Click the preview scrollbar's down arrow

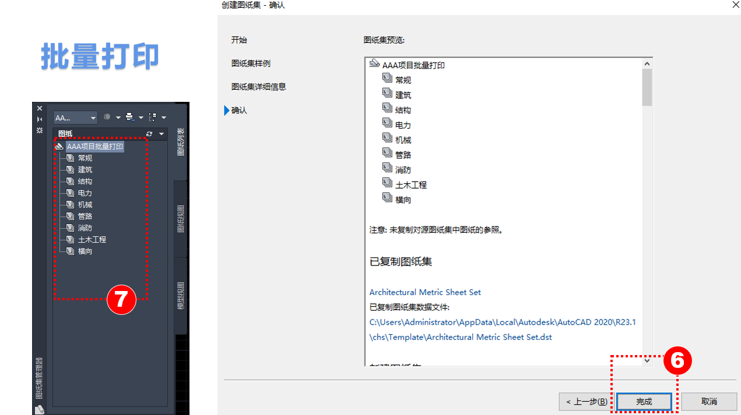pyautogui.click(x=647, y=360)
